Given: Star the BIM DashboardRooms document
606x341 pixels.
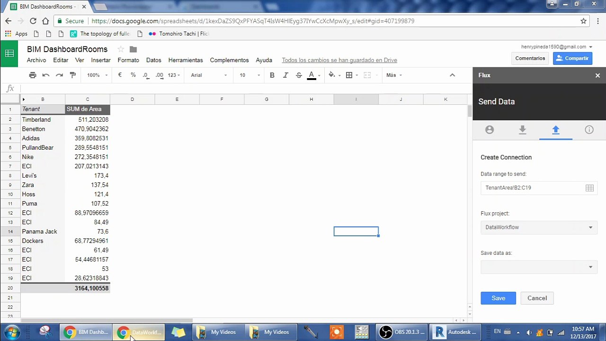Looking at the screenshot, I should coord(121,49).
